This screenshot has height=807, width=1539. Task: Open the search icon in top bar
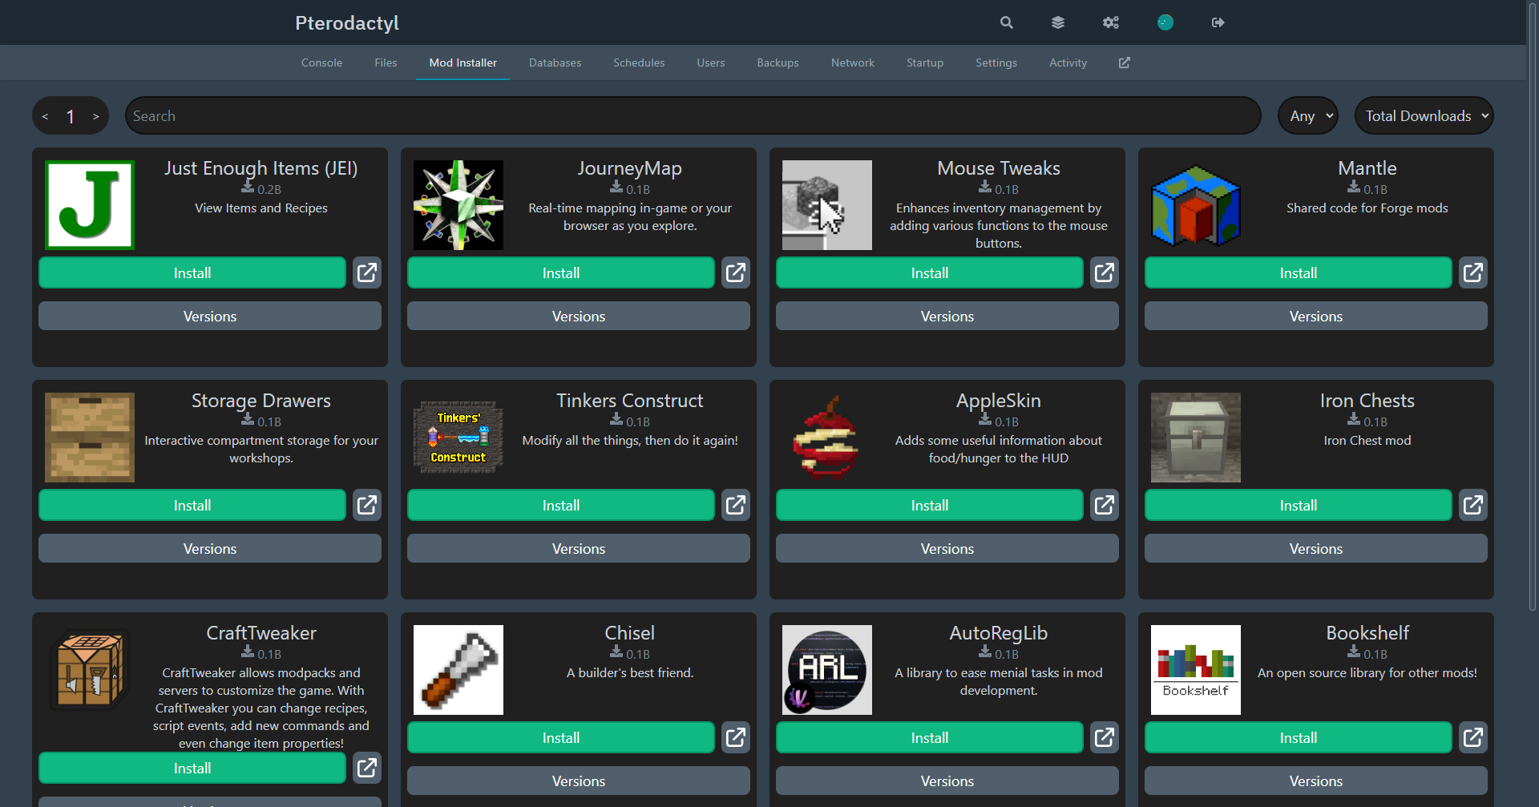click(x=1007, y=22)
